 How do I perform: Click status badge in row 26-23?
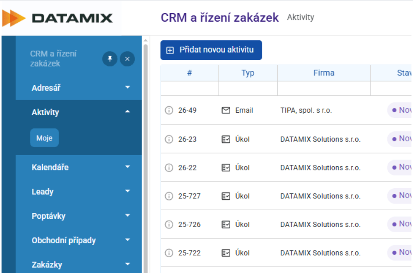(399, 139)
